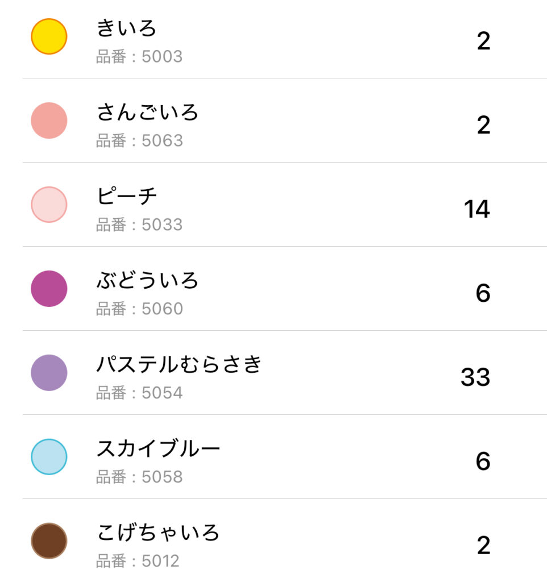Tap the dark brown こげちゃいろ color circle

point(49,541)
